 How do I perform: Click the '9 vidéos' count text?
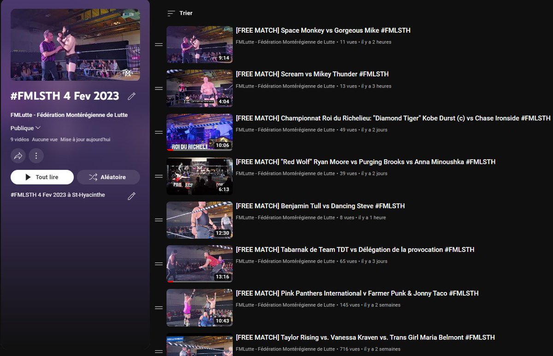20,140
